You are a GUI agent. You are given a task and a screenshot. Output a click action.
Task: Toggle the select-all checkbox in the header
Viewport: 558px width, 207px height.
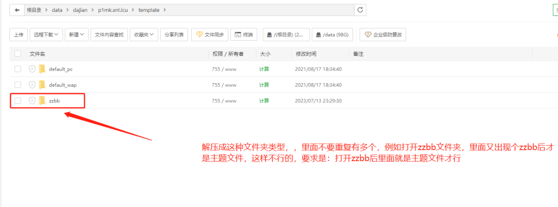coord(18,54)
